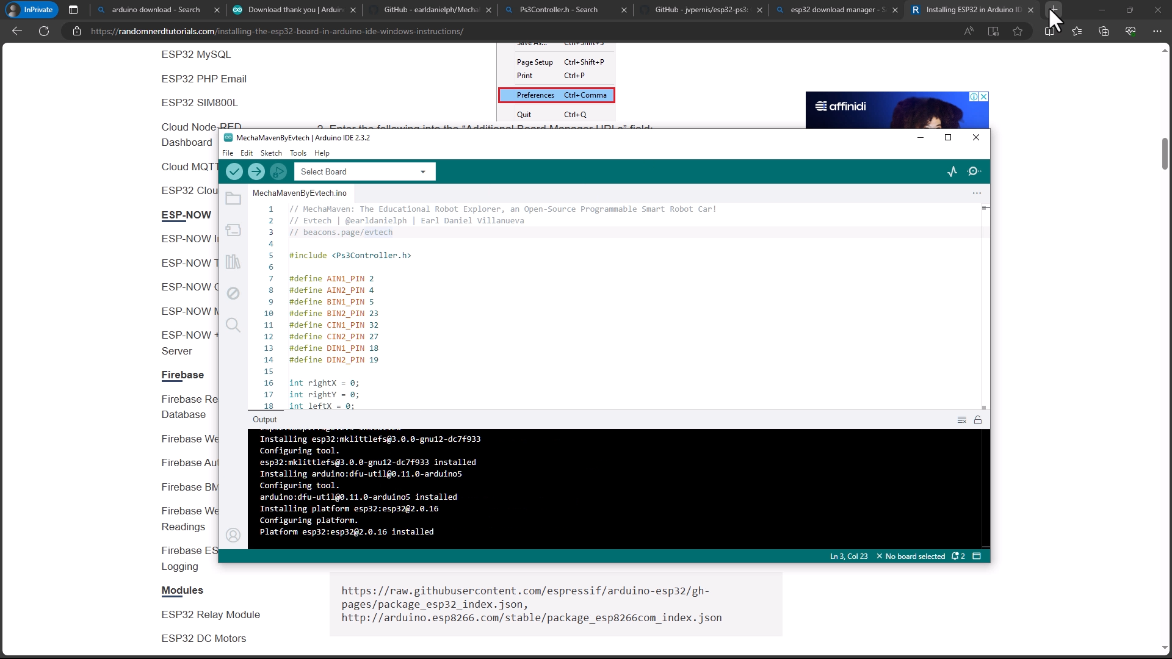Click the include Ps3Controller.h code line
This screenshot has width=1172, height=659.
350,256
